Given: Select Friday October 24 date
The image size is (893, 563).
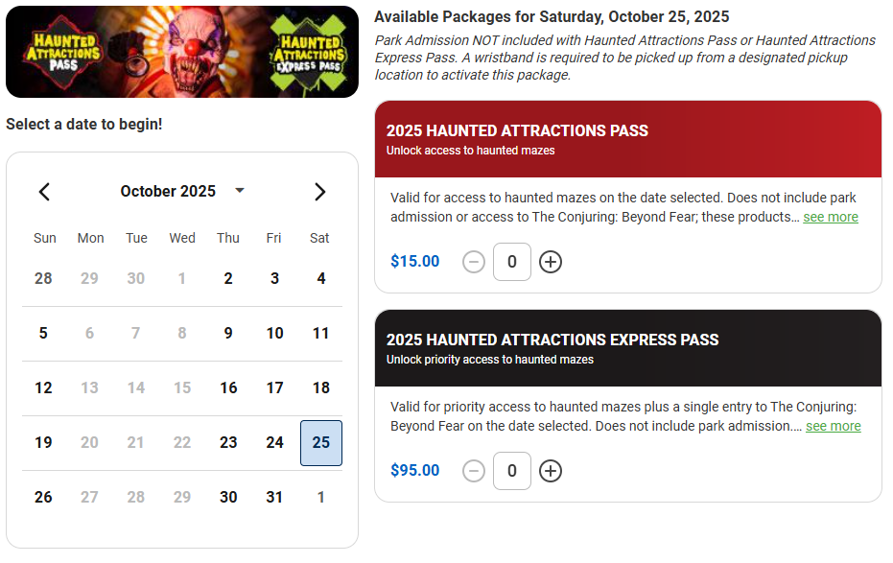Looking at the screenshot, I should pyautogui.click(x=275, y=442).
